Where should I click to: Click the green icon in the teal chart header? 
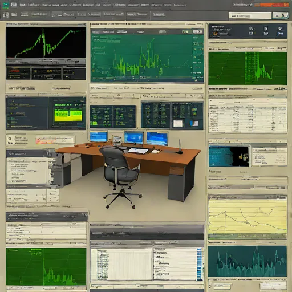point(185,32)
